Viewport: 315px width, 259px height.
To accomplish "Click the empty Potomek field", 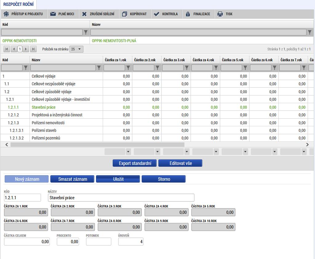I will tap(99, 241).
